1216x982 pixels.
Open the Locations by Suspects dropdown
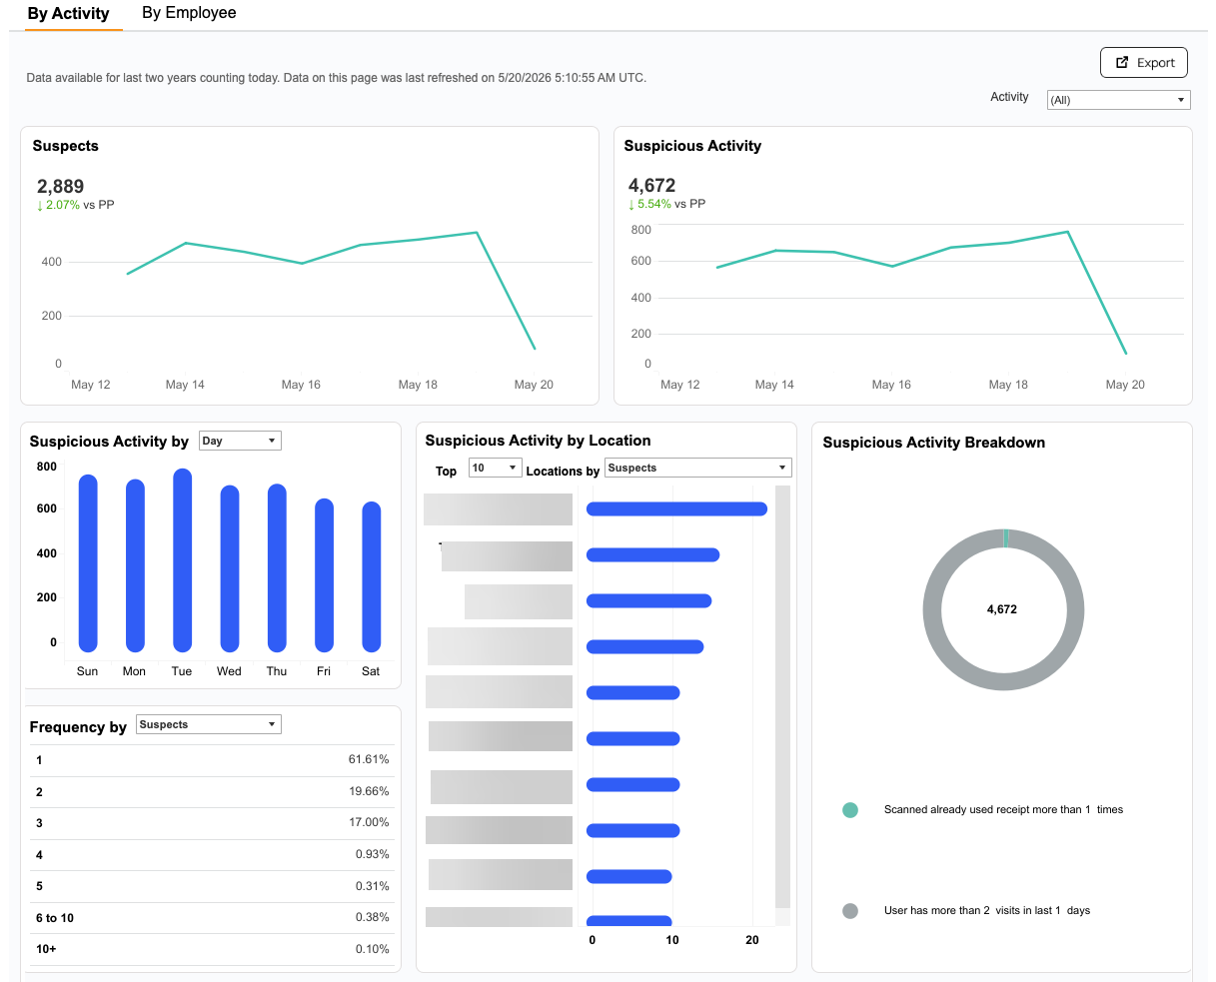(698, 468)
